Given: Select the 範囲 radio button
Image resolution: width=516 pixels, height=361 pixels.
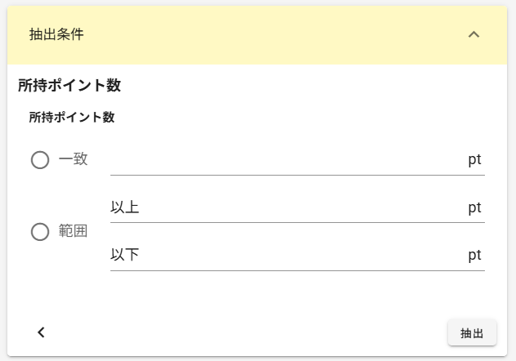Looking at the screenshot, I should [x=40, y=232].
